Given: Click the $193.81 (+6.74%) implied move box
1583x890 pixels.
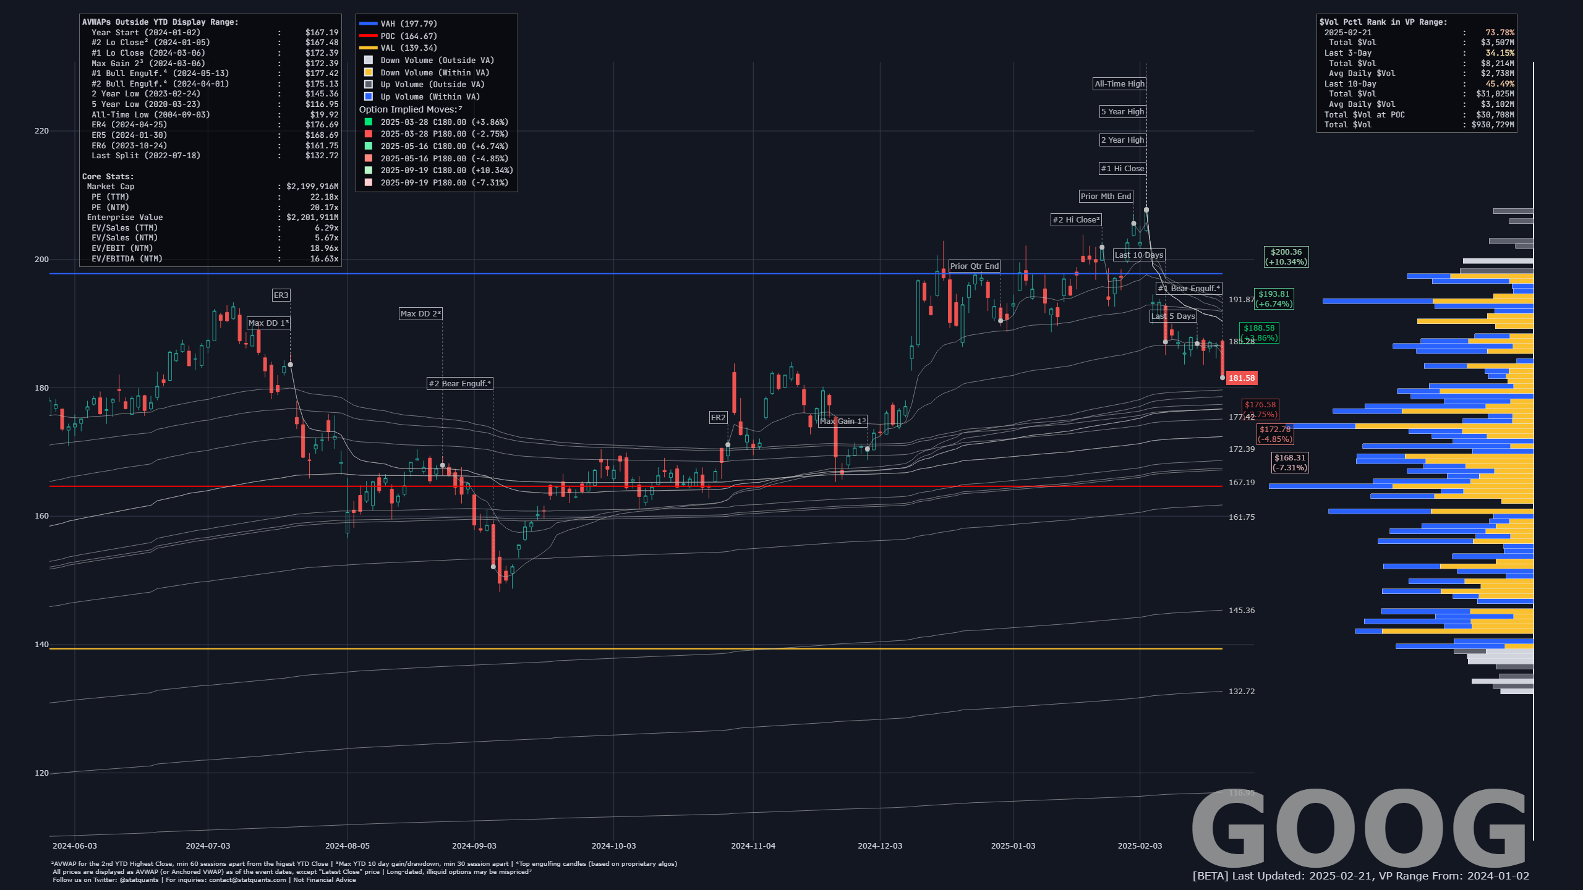Looking at the screenshot, I should click(1274, 299).
